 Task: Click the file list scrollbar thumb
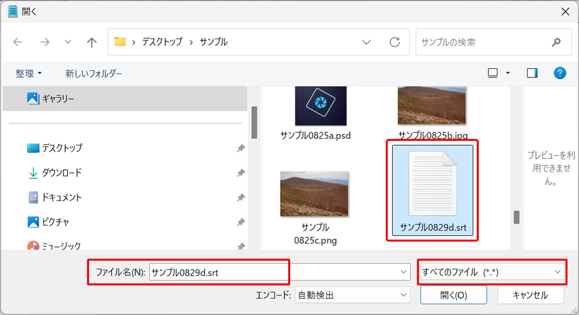[517, 217]
